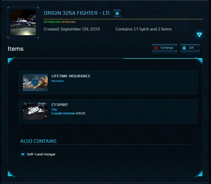Click the C1 SPIRIT item title
The height and width of the screenshot is (184, 211).
click(60, 105)
